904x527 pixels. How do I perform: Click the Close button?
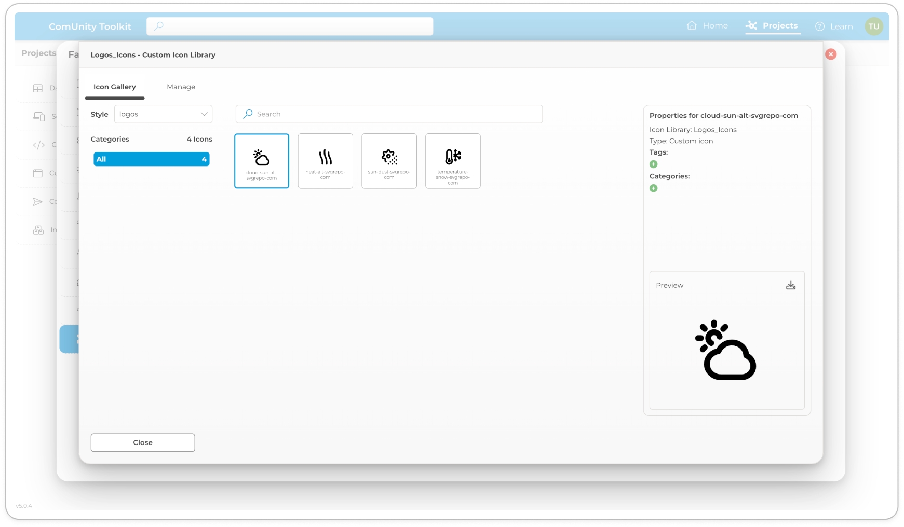click(143, 442)
